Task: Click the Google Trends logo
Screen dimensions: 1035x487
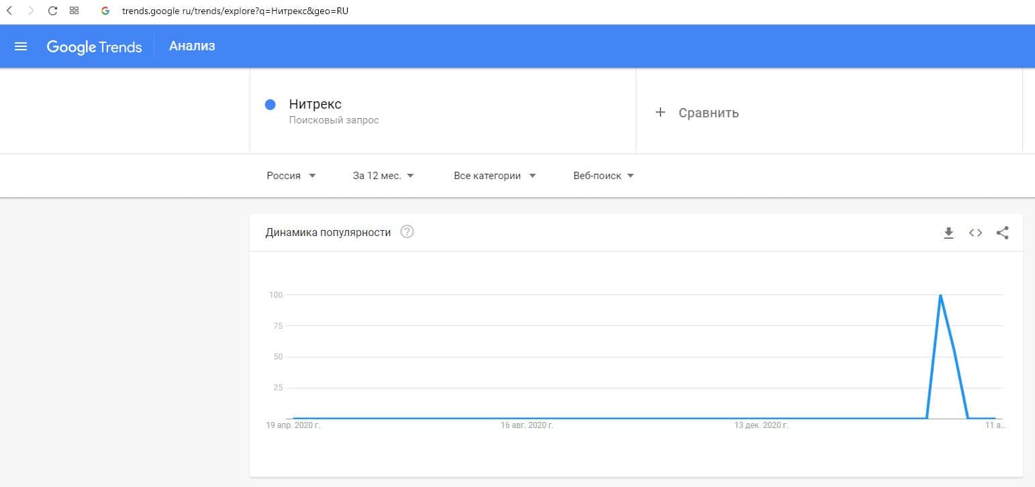Action: 94,47
